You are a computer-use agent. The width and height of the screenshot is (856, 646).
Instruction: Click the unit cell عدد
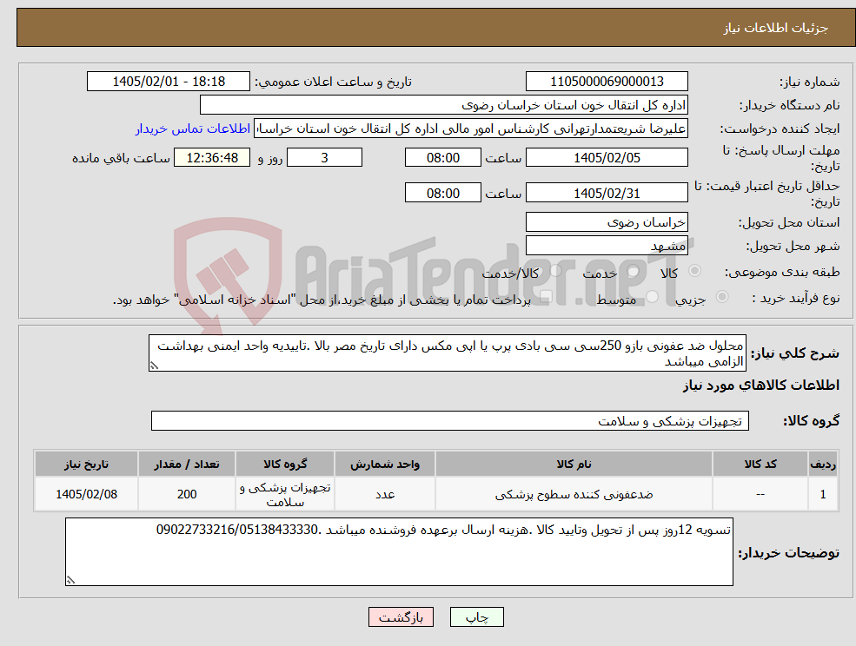point(384,494)
